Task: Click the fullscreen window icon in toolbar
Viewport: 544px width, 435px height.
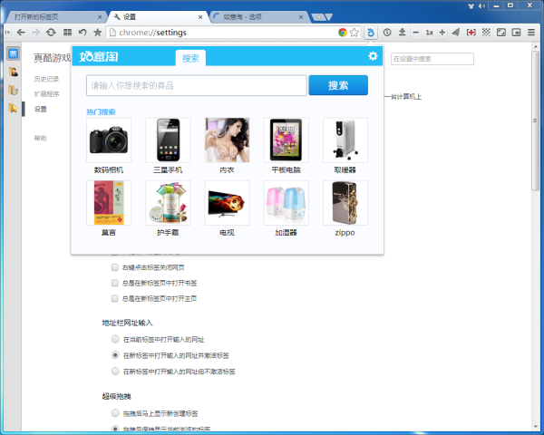Action: (x=501, y=33)
